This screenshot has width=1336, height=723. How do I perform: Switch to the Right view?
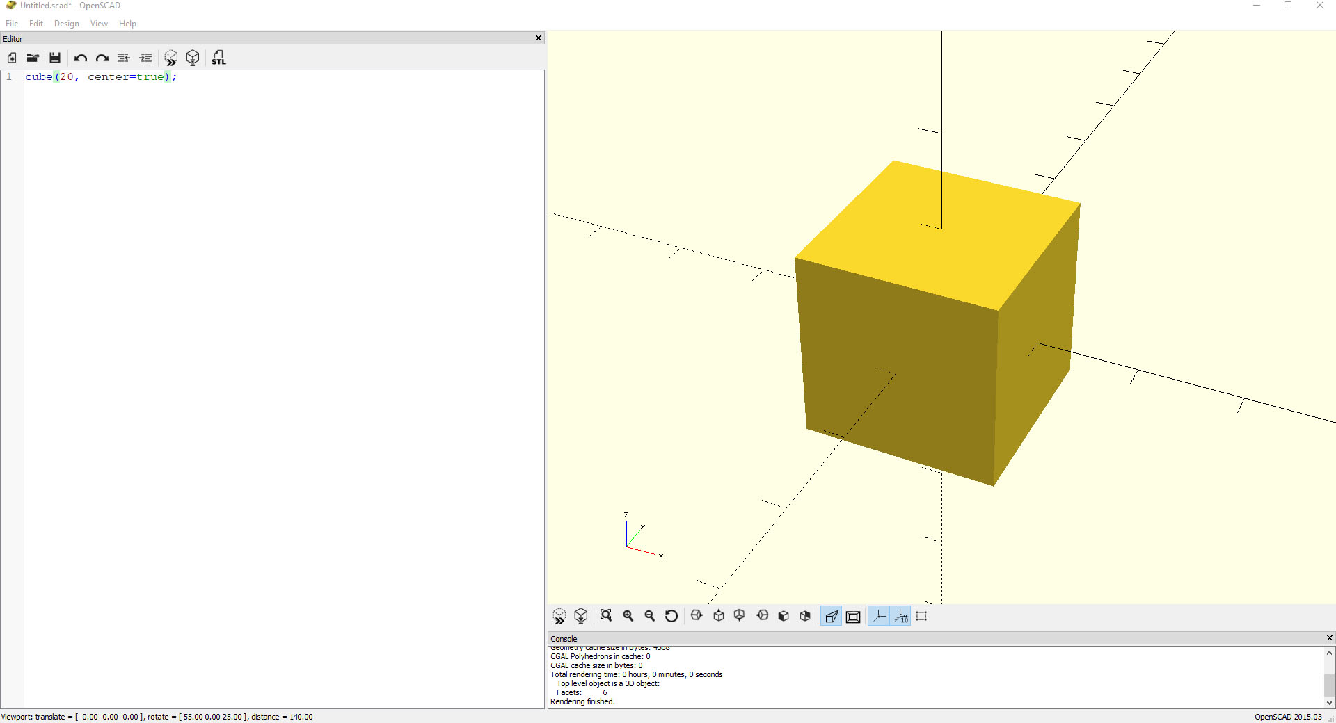click(697, 616)
